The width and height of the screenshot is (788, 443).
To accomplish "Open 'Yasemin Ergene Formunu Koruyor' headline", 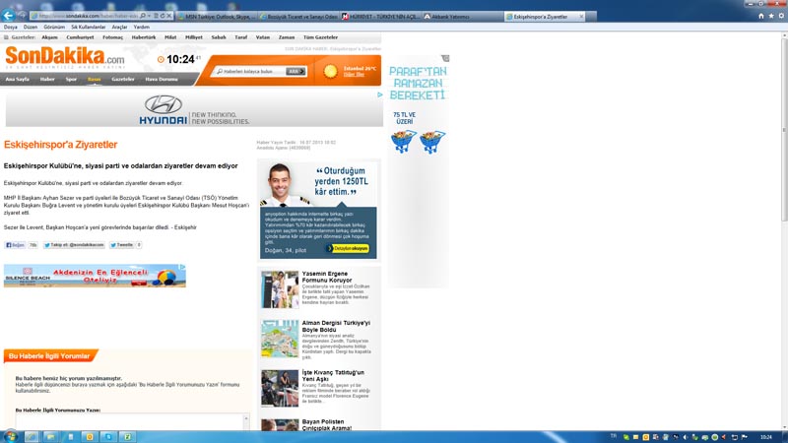I will click(327, 277).
